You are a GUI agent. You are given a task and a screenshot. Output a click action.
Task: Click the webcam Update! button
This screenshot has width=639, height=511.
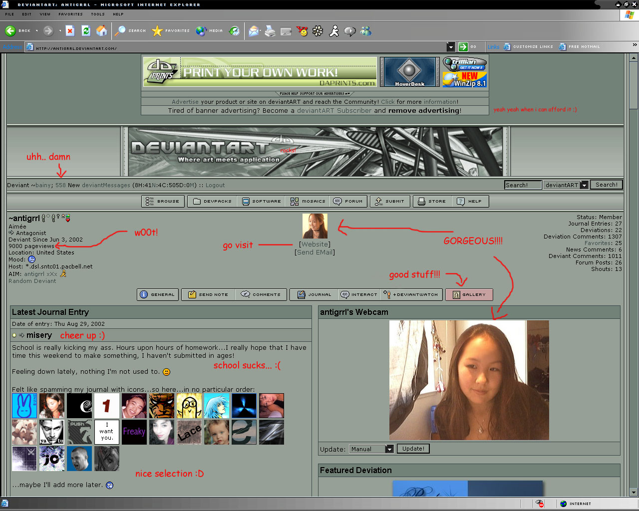(x=413, y=449)
